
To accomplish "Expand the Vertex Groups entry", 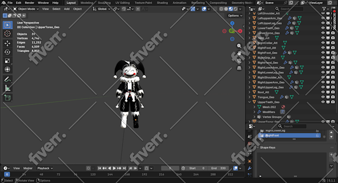I will [x=254, y=117].
